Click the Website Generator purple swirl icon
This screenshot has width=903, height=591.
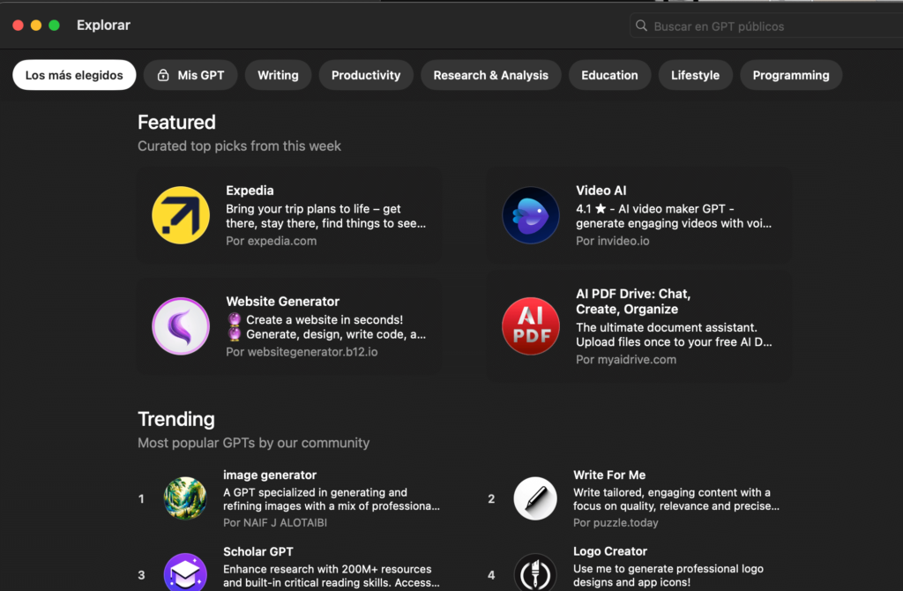(181, 326)
